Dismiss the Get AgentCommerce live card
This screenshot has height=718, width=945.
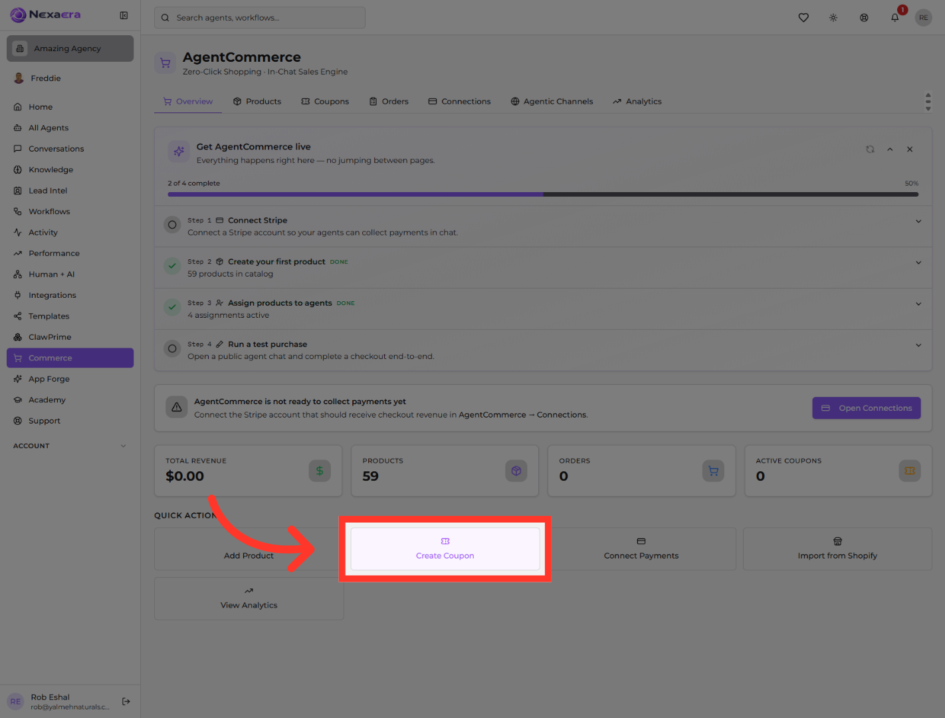910,150
